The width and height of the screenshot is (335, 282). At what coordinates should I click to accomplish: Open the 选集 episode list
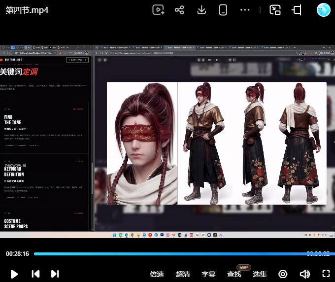pyautogui.click(x=260, y=274)
